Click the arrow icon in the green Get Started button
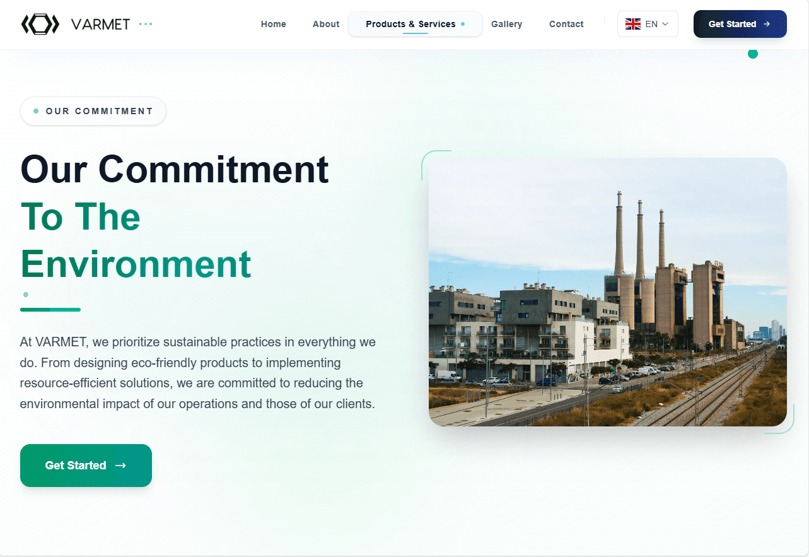This screenshot has height=557, width=809. 120,466
